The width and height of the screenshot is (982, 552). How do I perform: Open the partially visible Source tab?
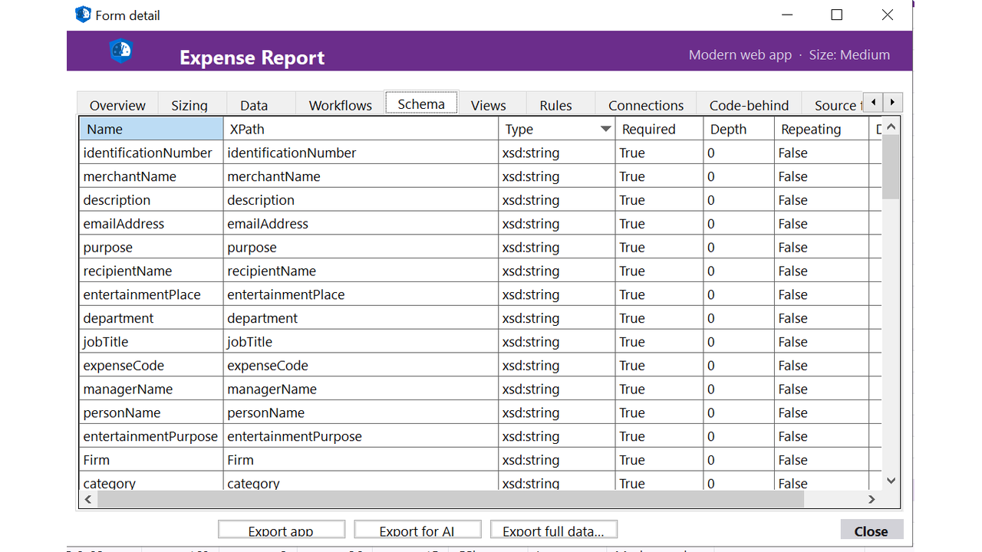[x=833, y=105]
